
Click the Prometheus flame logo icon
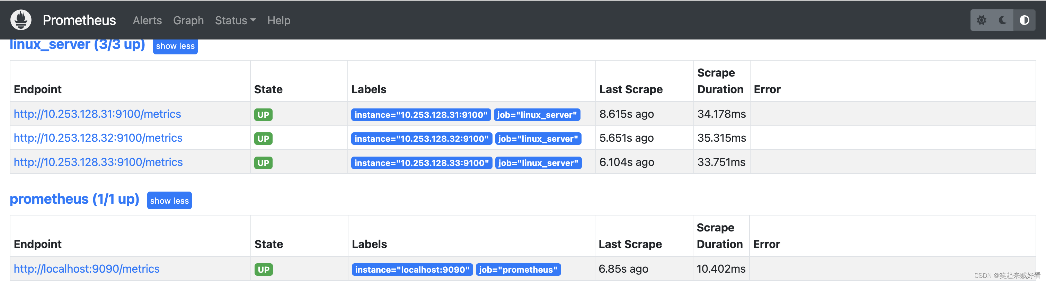[x=21, y=20]
